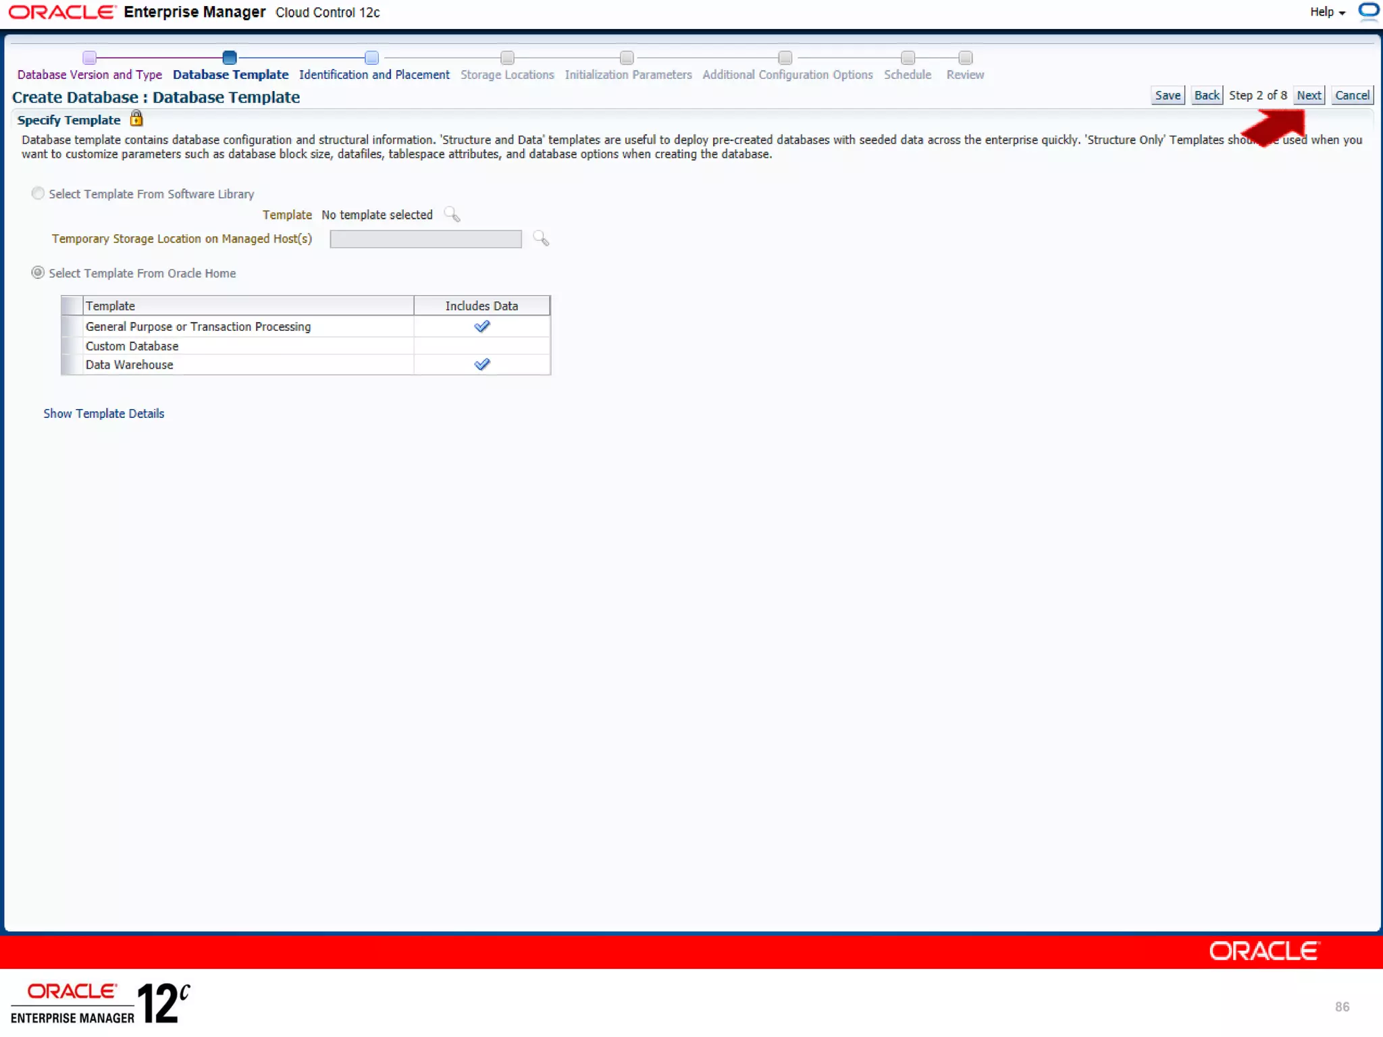Screen dimensions: 1383x1037
Task: Open Show Template Details link
Action: 104,413
